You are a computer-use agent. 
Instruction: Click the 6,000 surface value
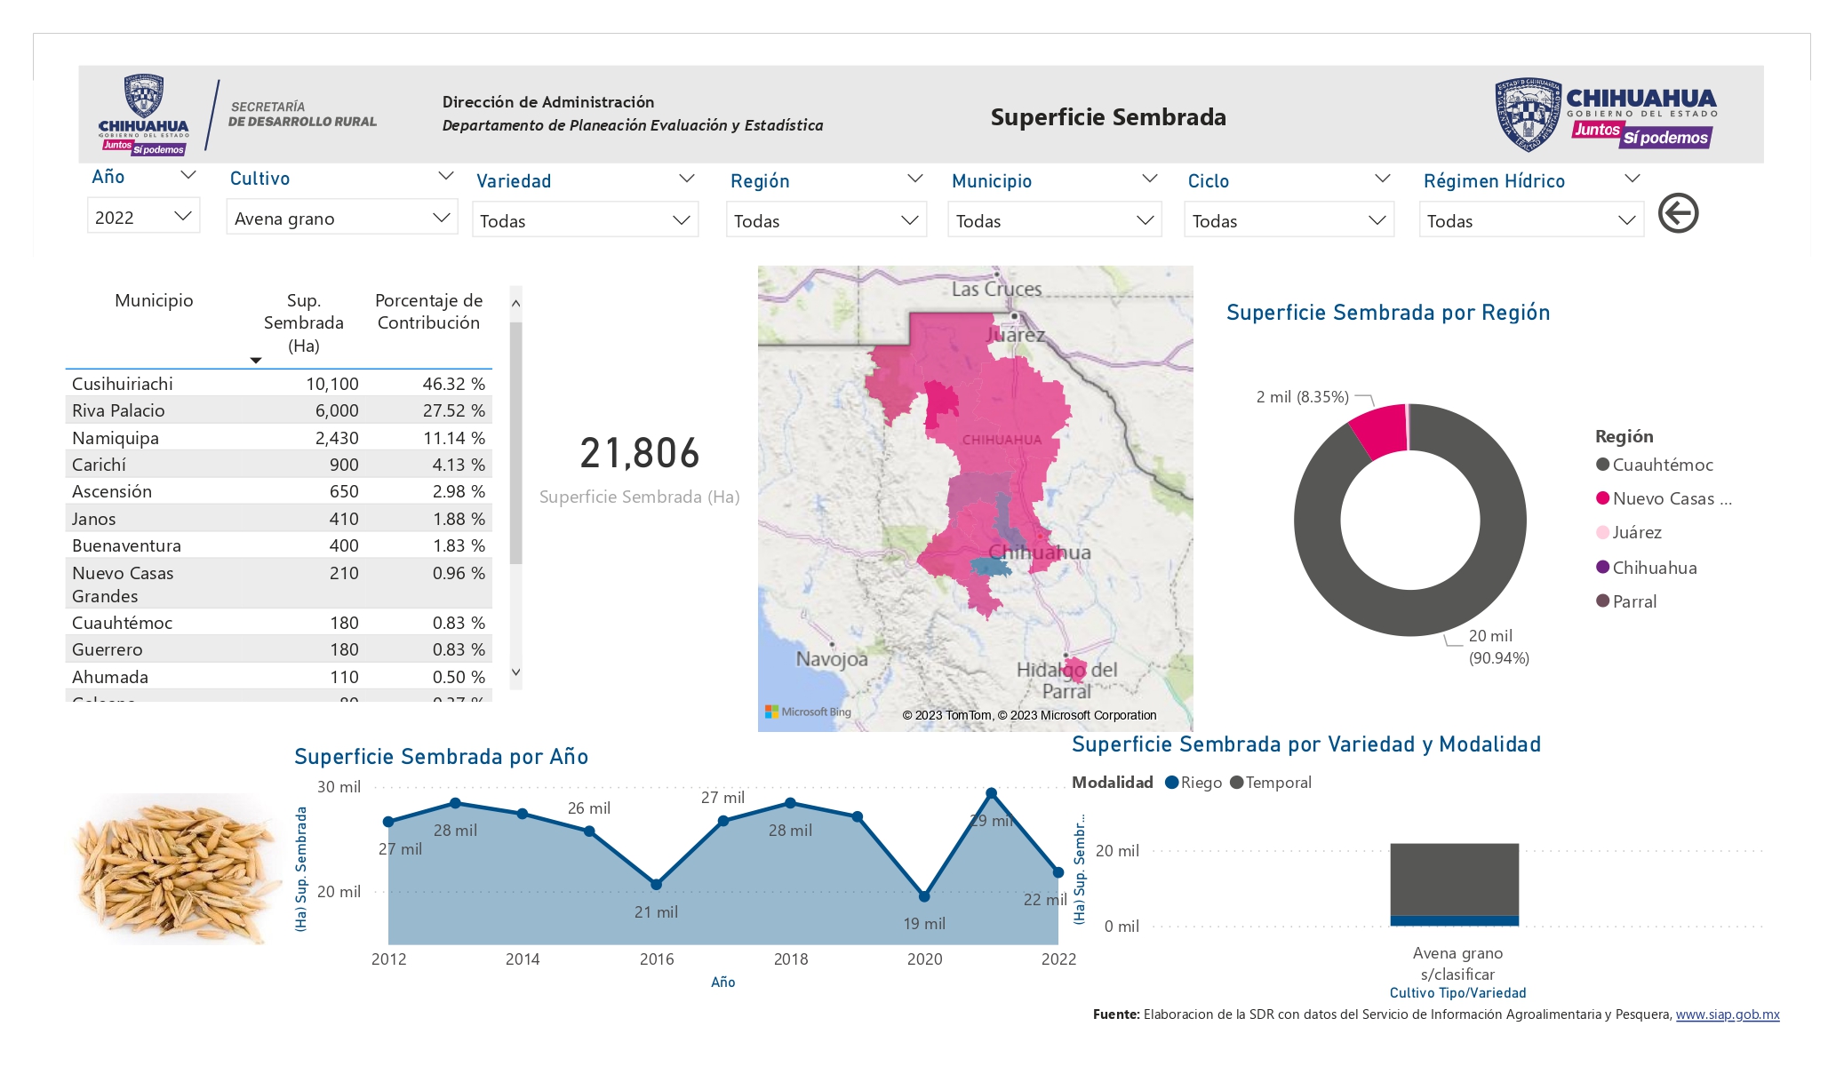coord(337,410)
